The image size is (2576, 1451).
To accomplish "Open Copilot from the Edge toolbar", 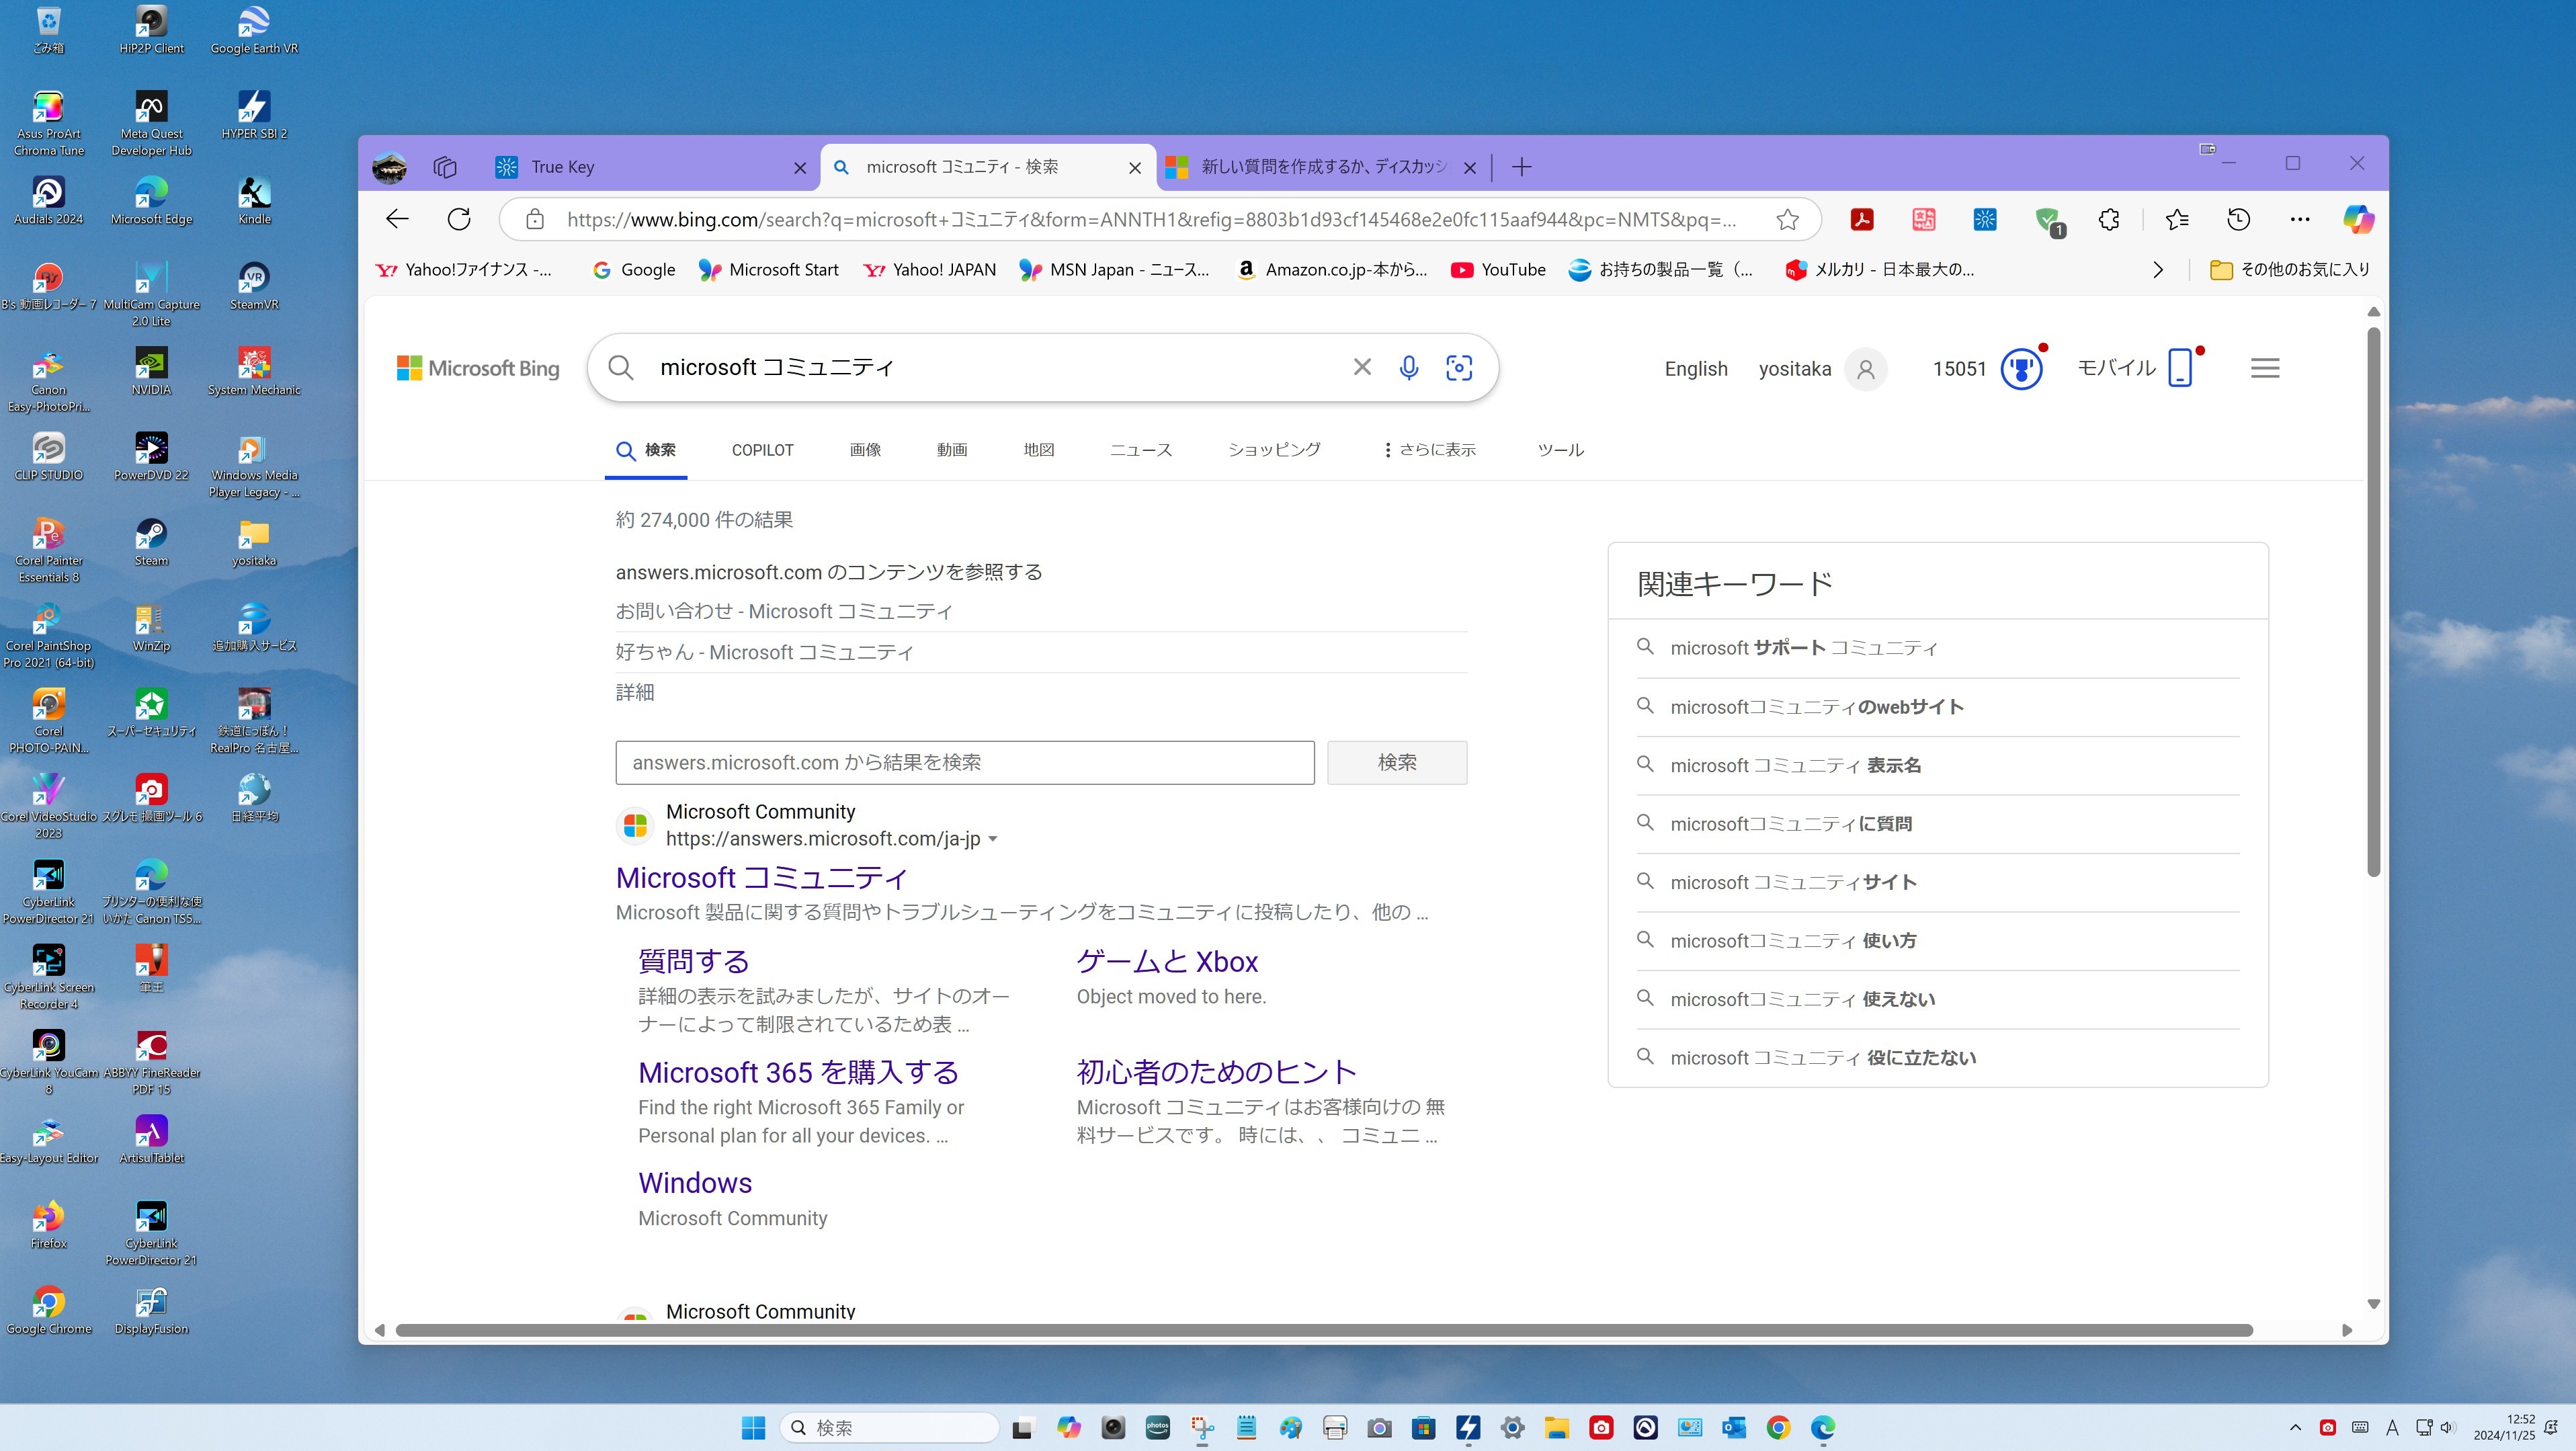I will click(2360, 219).
